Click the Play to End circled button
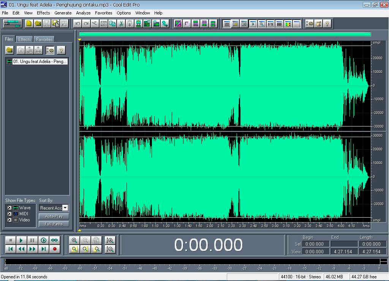Viewport: 389px width, 281px height. 43,240
